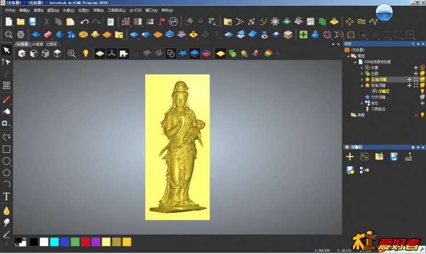Click the Notes document icon in toolbar
Image resolution: width=426 pixels, height=254 pixels.
(x=110, y=22)
